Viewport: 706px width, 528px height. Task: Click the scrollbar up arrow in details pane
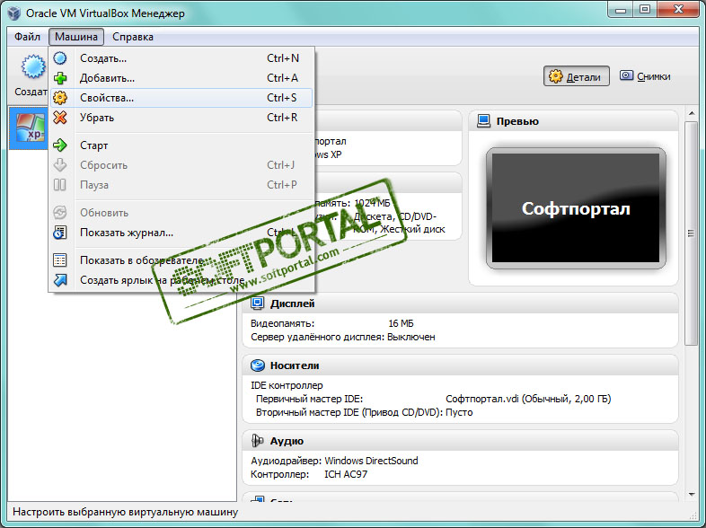pos(692,113)
